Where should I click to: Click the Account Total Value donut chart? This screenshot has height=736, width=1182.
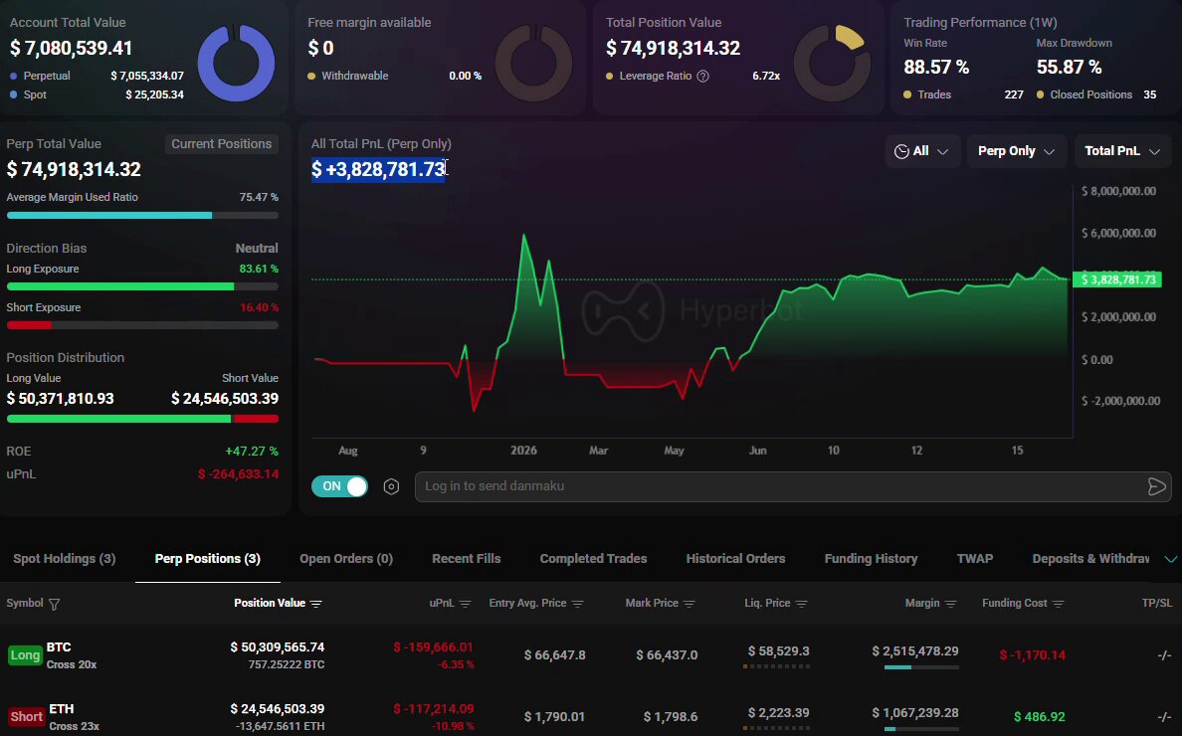point(236,63)
